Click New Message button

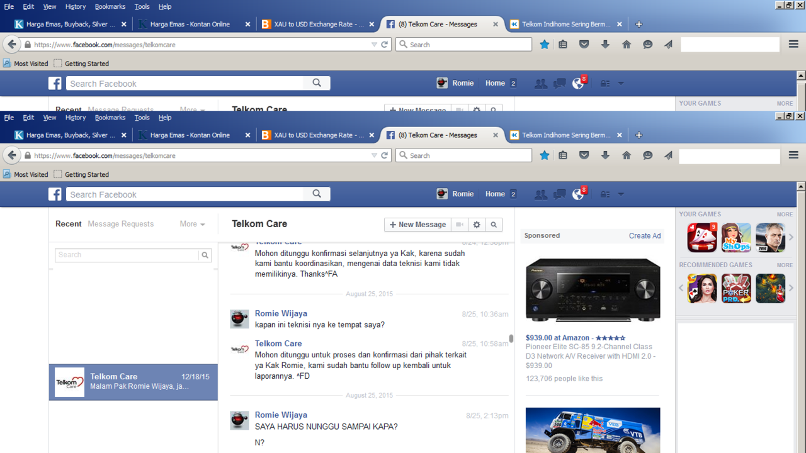(418, 225)
